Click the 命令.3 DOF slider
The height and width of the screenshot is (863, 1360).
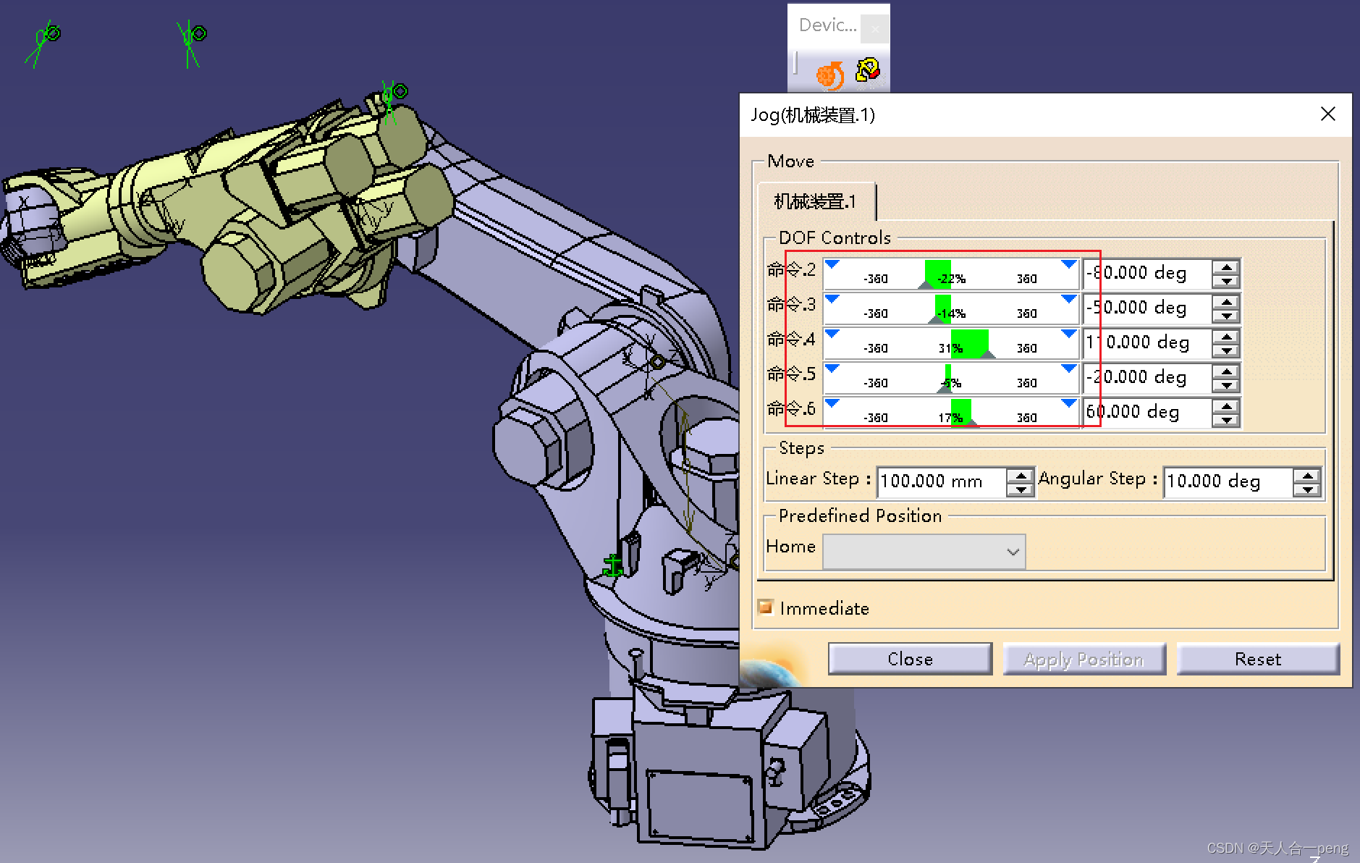(950, 309)
